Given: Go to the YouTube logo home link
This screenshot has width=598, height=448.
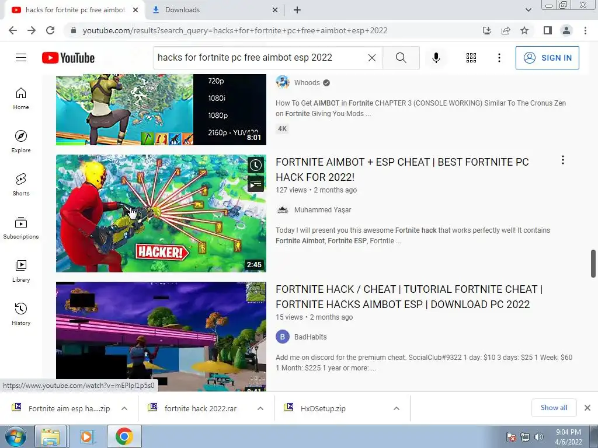Looking at the screenshot, I should tap(68, 58).
